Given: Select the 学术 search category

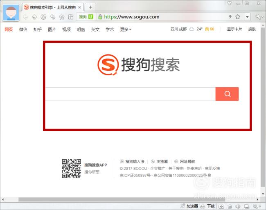Looking at the screenshot, I should tap(110, 29).
